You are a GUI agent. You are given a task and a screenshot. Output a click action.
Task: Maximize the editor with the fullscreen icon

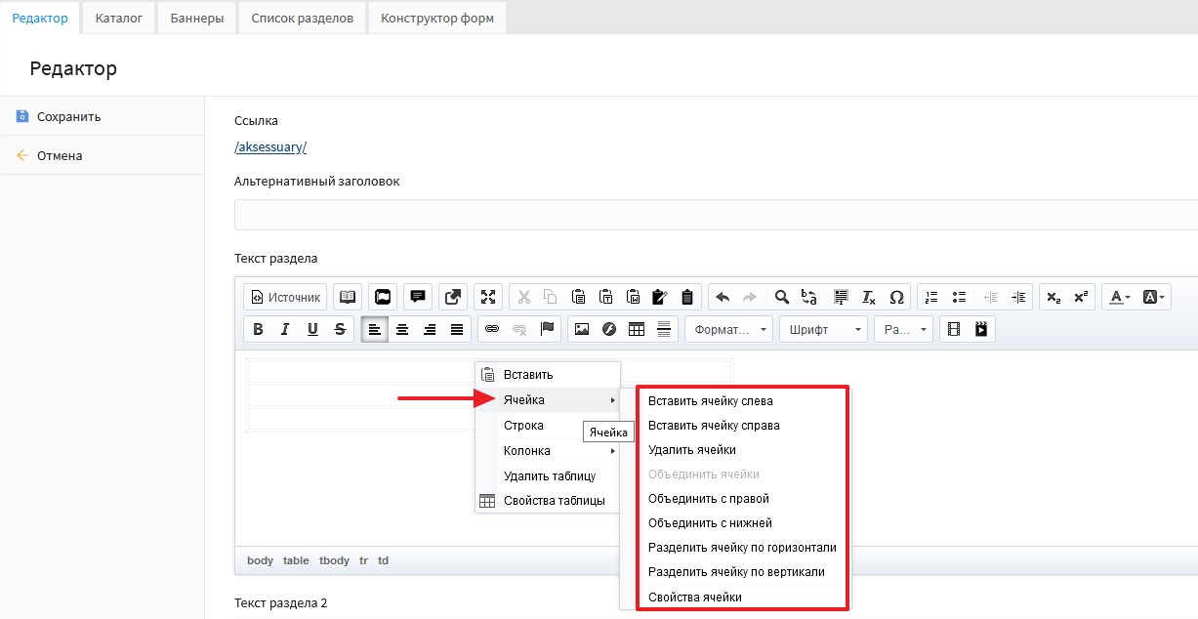489,297
